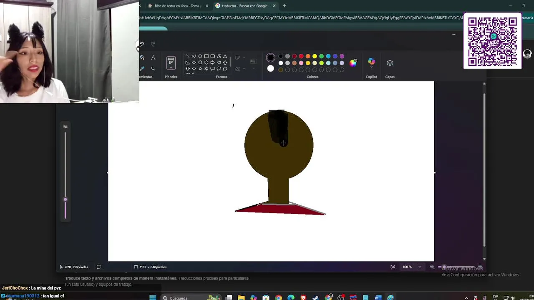534x300 pixels.
Task: Choose the Down arrow shape
Action: [x=187, y=69]
